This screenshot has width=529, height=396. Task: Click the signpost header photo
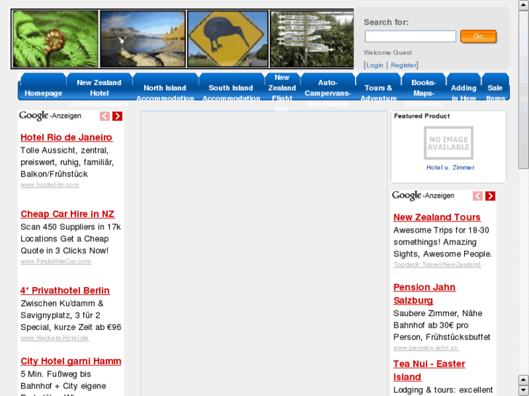click(311, 39)
